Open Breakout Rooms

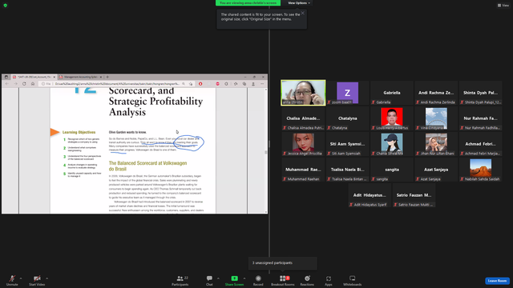pos(283,280)
